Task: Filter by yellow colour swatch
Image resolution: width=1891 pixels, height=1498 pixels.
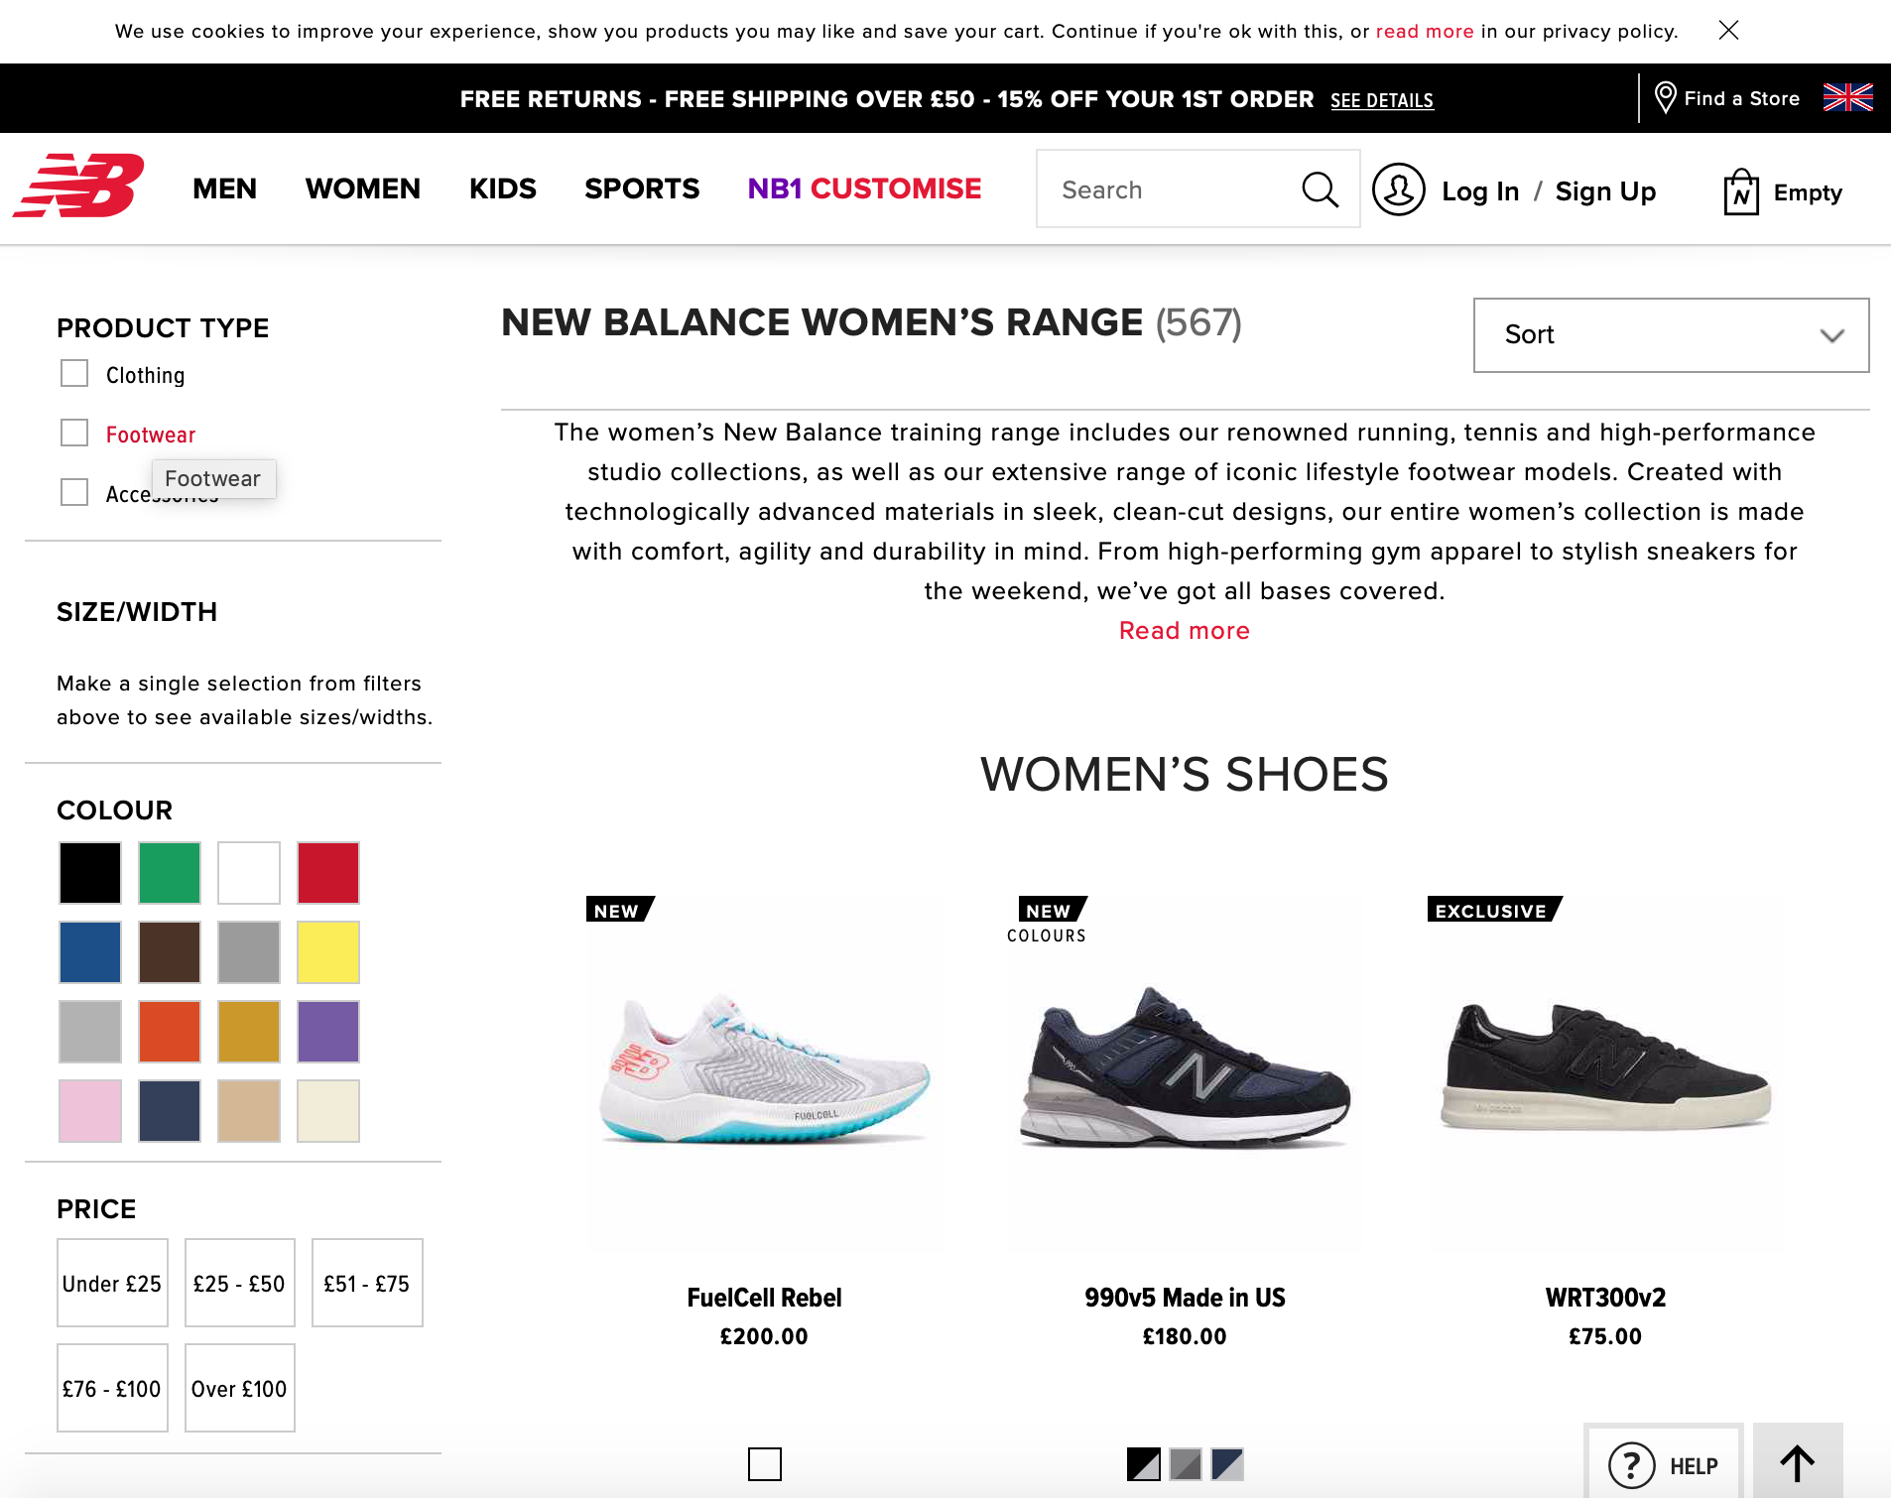Action: coord(328,952)
